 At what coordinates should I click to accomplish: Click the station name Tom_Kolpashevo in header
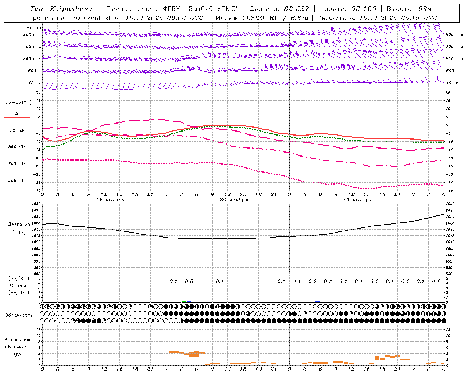[61, 9]
